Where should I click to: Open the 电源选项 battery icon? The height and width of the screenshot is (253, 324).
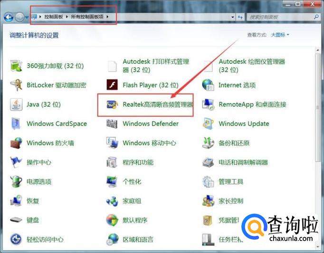16,181
